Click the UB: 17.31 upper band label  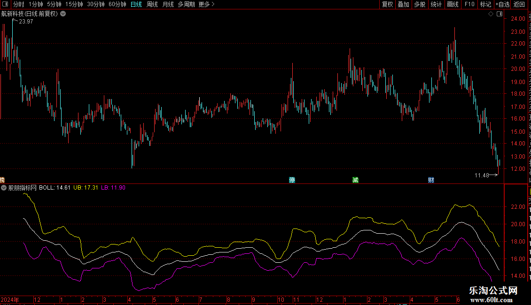click(86, 188)
